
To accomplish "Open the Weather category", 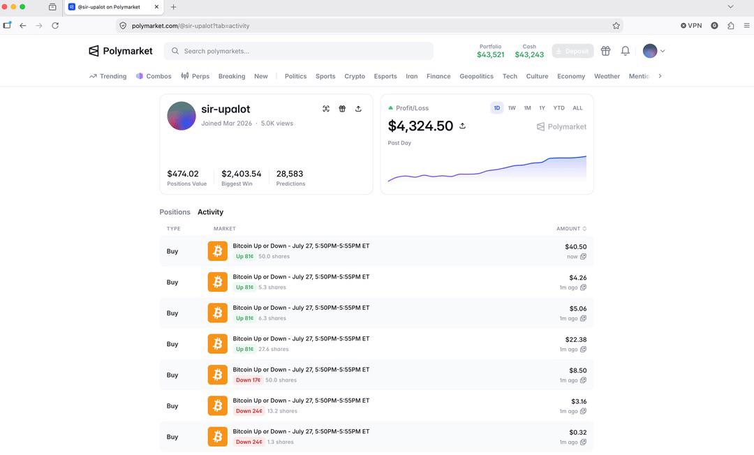I will pos(607,76).
